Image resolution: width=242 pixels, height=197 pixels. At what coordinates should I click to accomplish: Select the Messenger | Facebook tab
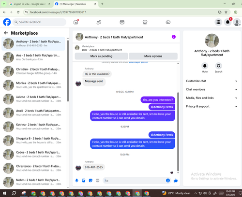tap(76, 4)
